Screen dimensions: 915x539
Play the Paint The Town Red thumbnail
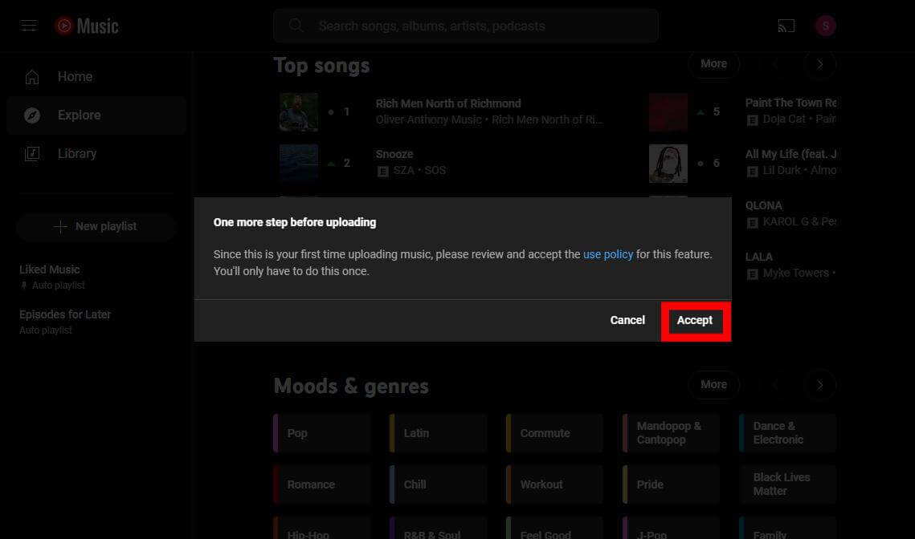tap(668, 111)
